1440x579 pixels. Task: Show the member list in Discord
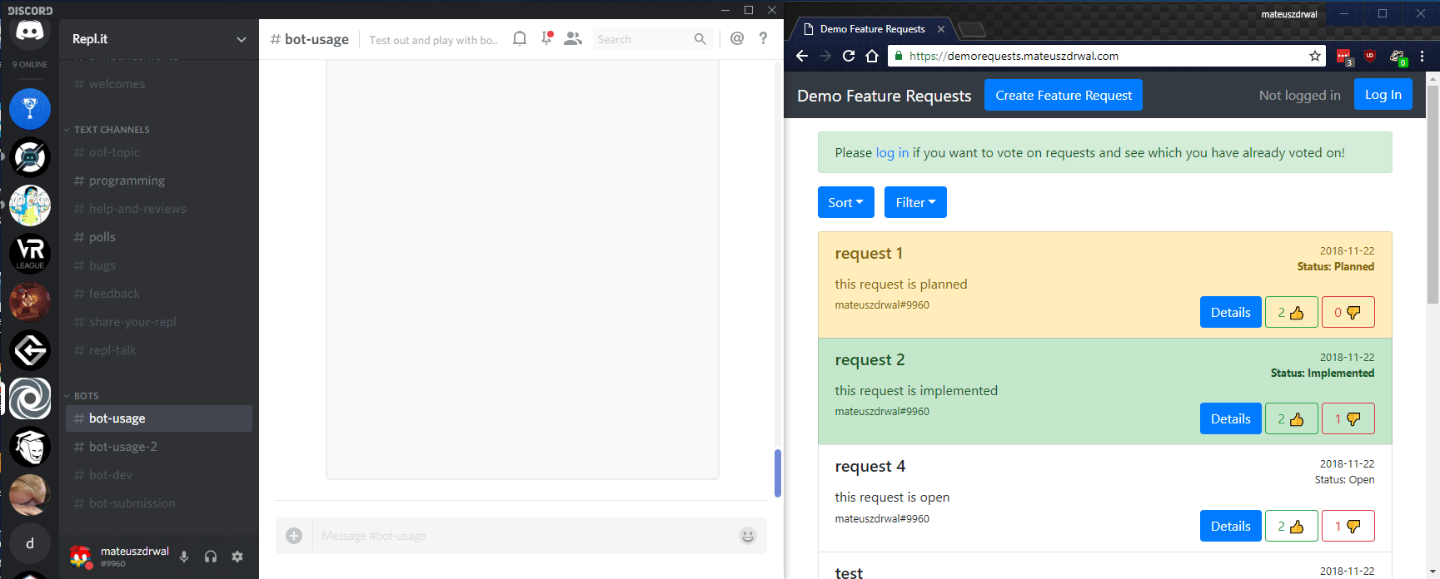[573, 38]
